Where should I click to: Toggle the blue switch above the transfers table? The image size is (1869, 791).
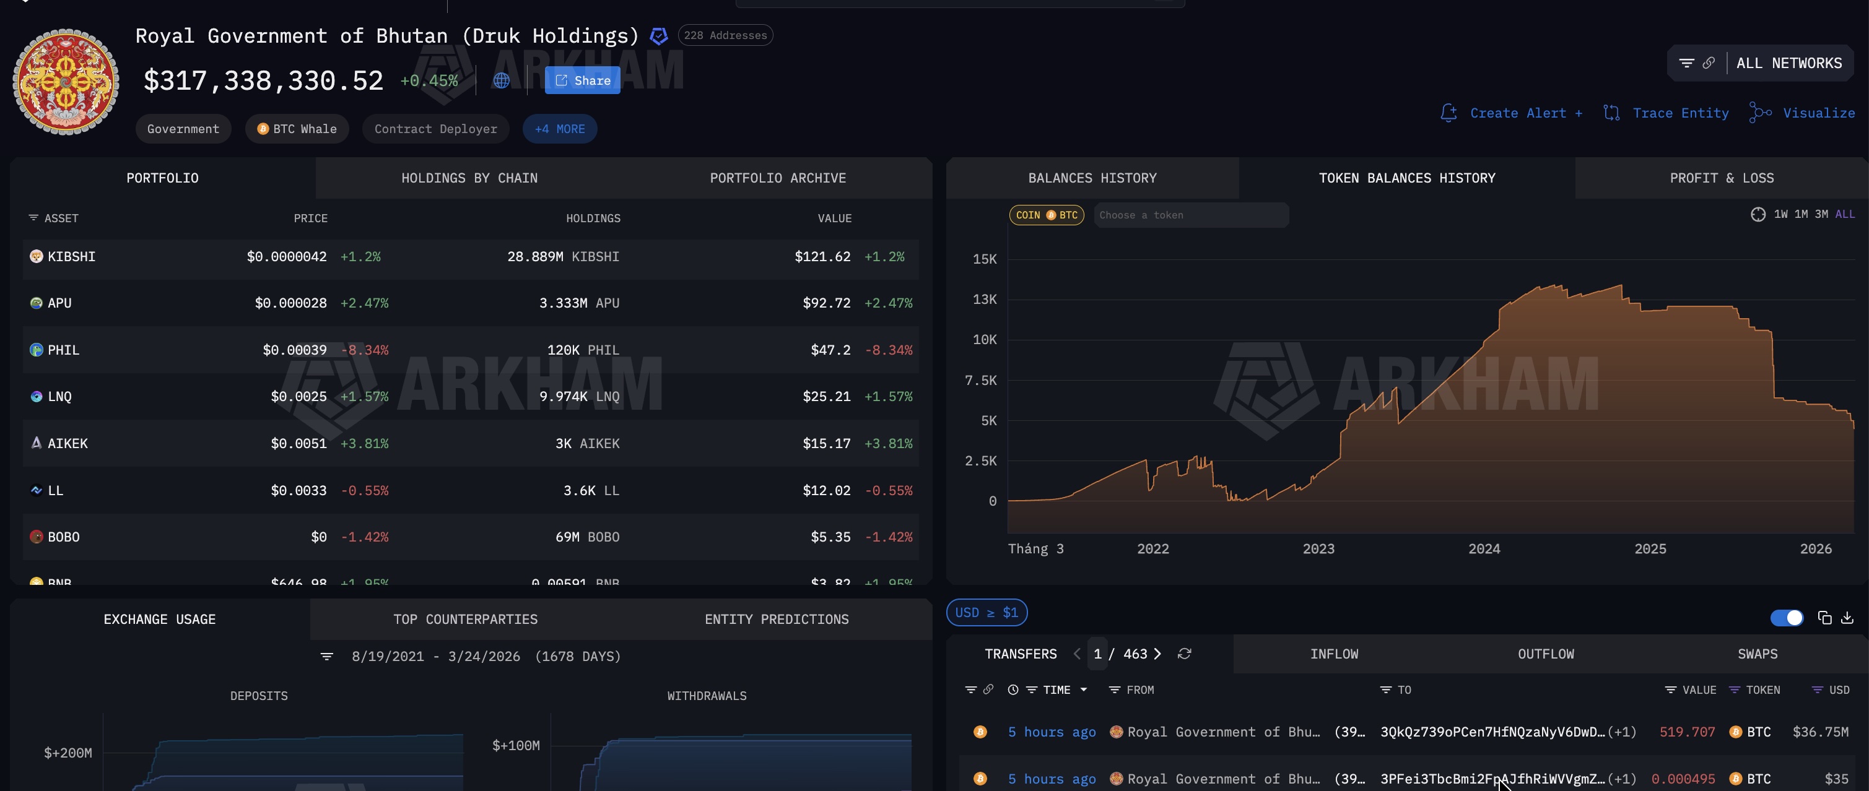[1787, 618]
